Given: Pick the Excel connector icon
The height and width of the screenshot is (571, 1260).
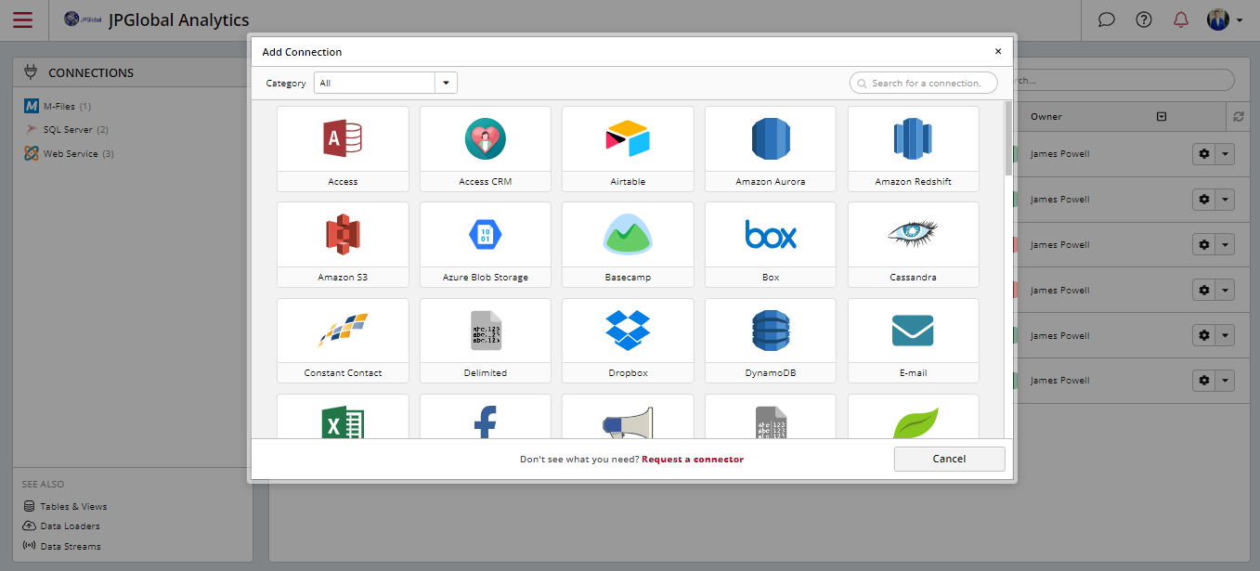Looking at the screenshot, I should (343, 422).
